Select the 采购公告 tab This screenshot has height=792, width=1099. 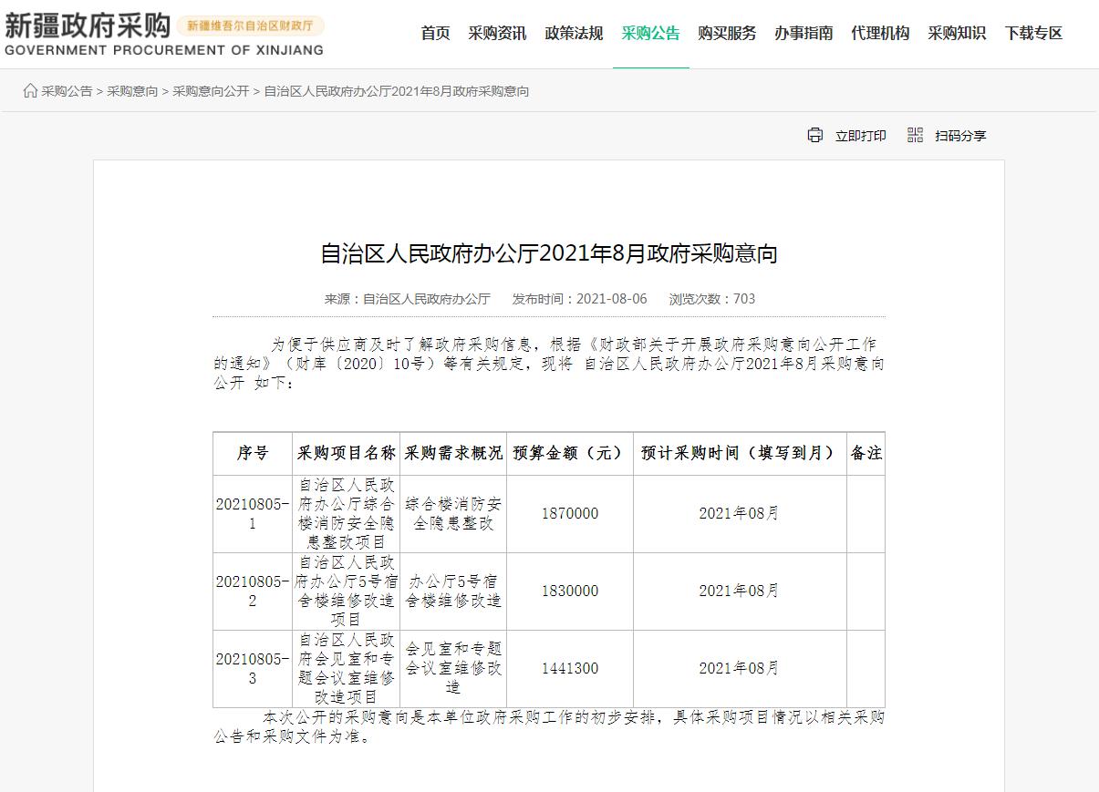(x=650, y=34)
